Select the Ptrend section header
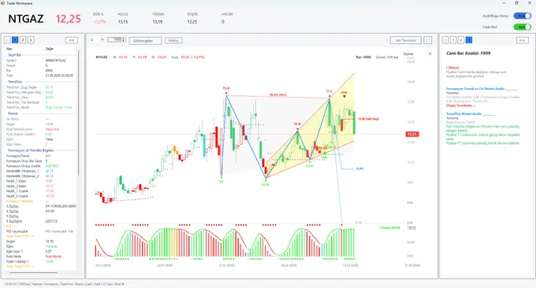536x288 pixels. (13, 113)
